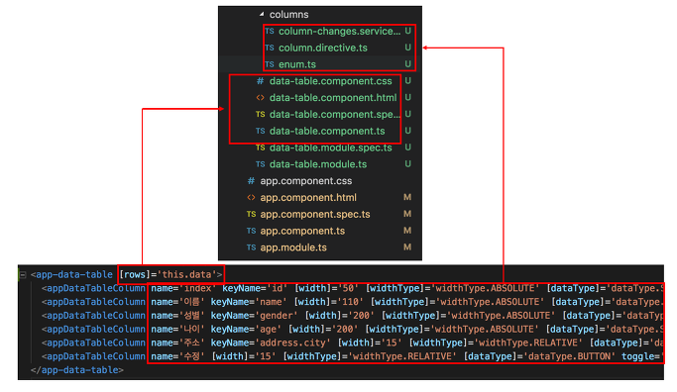Open data-table.component.ts file
The width and height of the screenshot is (677, 392).
tap(327, 131)
